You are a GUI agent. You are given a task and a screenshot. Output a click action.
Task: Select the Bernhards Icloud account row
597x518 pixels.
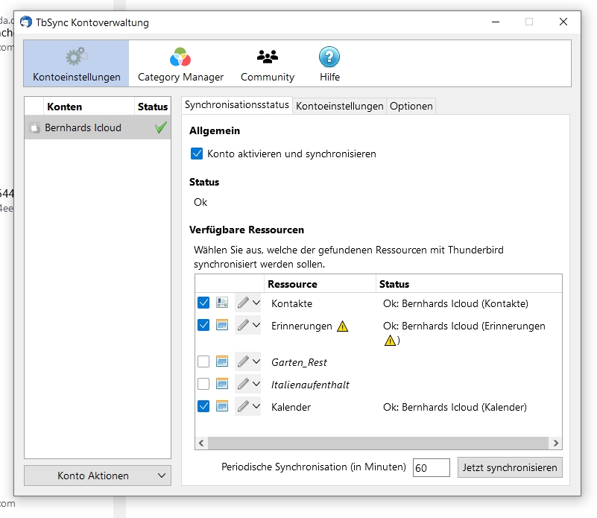(98, 127)
